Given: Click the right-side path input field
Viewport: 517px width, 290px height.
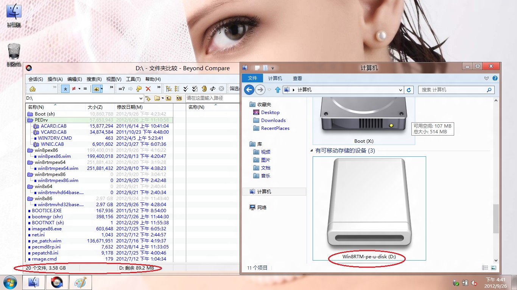Looking at the screenshot, I should [212, 98].
